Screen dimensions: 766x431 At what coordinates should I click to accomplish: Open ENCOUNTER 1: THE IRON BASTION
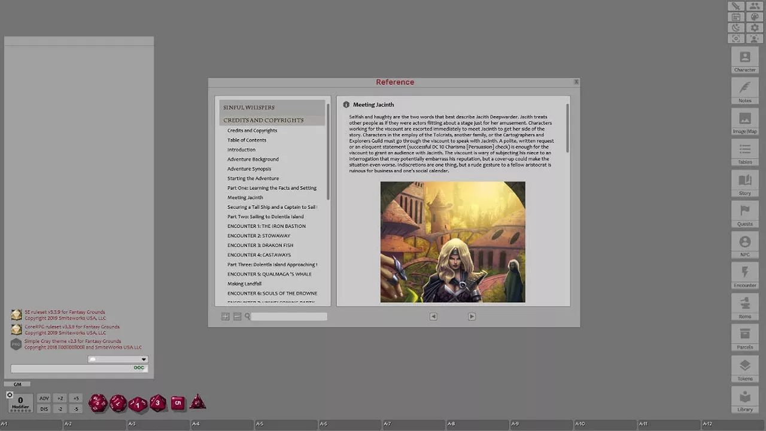(x=266, y=226)
